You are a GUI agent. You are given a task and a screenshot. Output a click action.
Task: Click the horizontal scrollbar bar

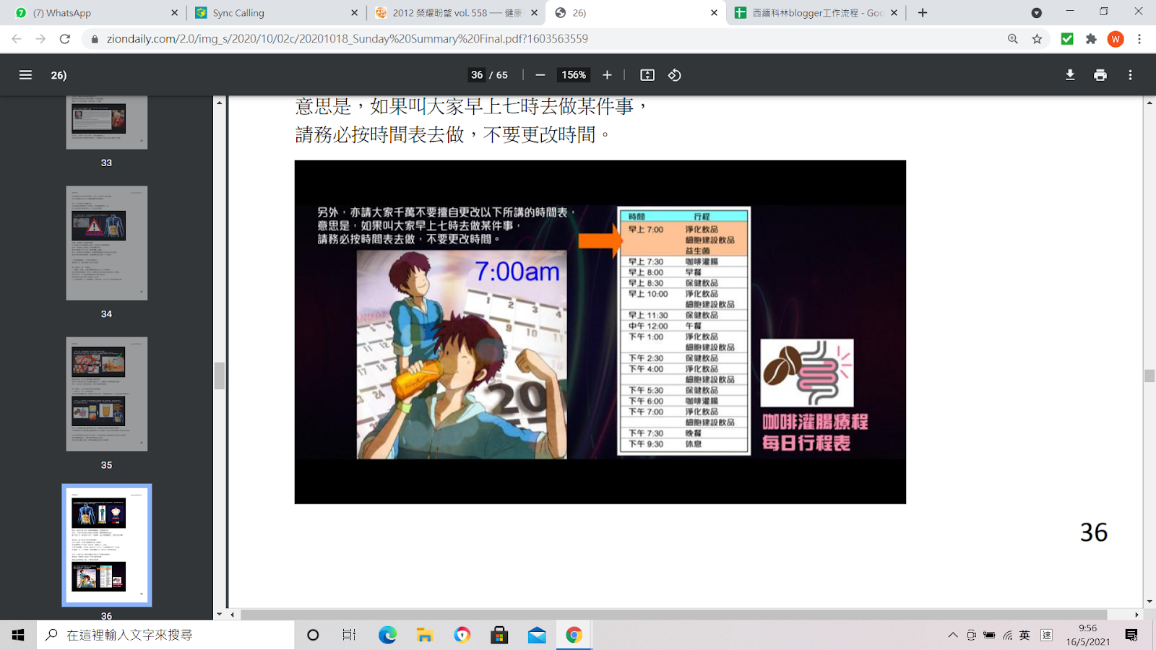(673, 615)
